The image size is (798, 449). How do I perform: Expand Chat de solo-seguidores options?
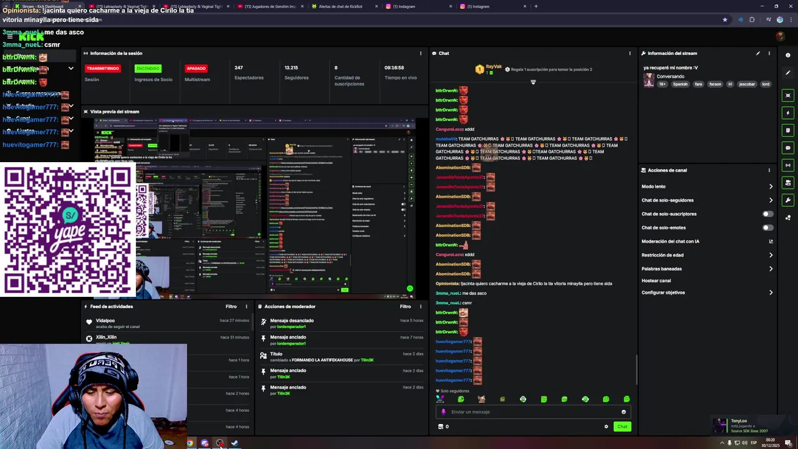click(771, 200)
